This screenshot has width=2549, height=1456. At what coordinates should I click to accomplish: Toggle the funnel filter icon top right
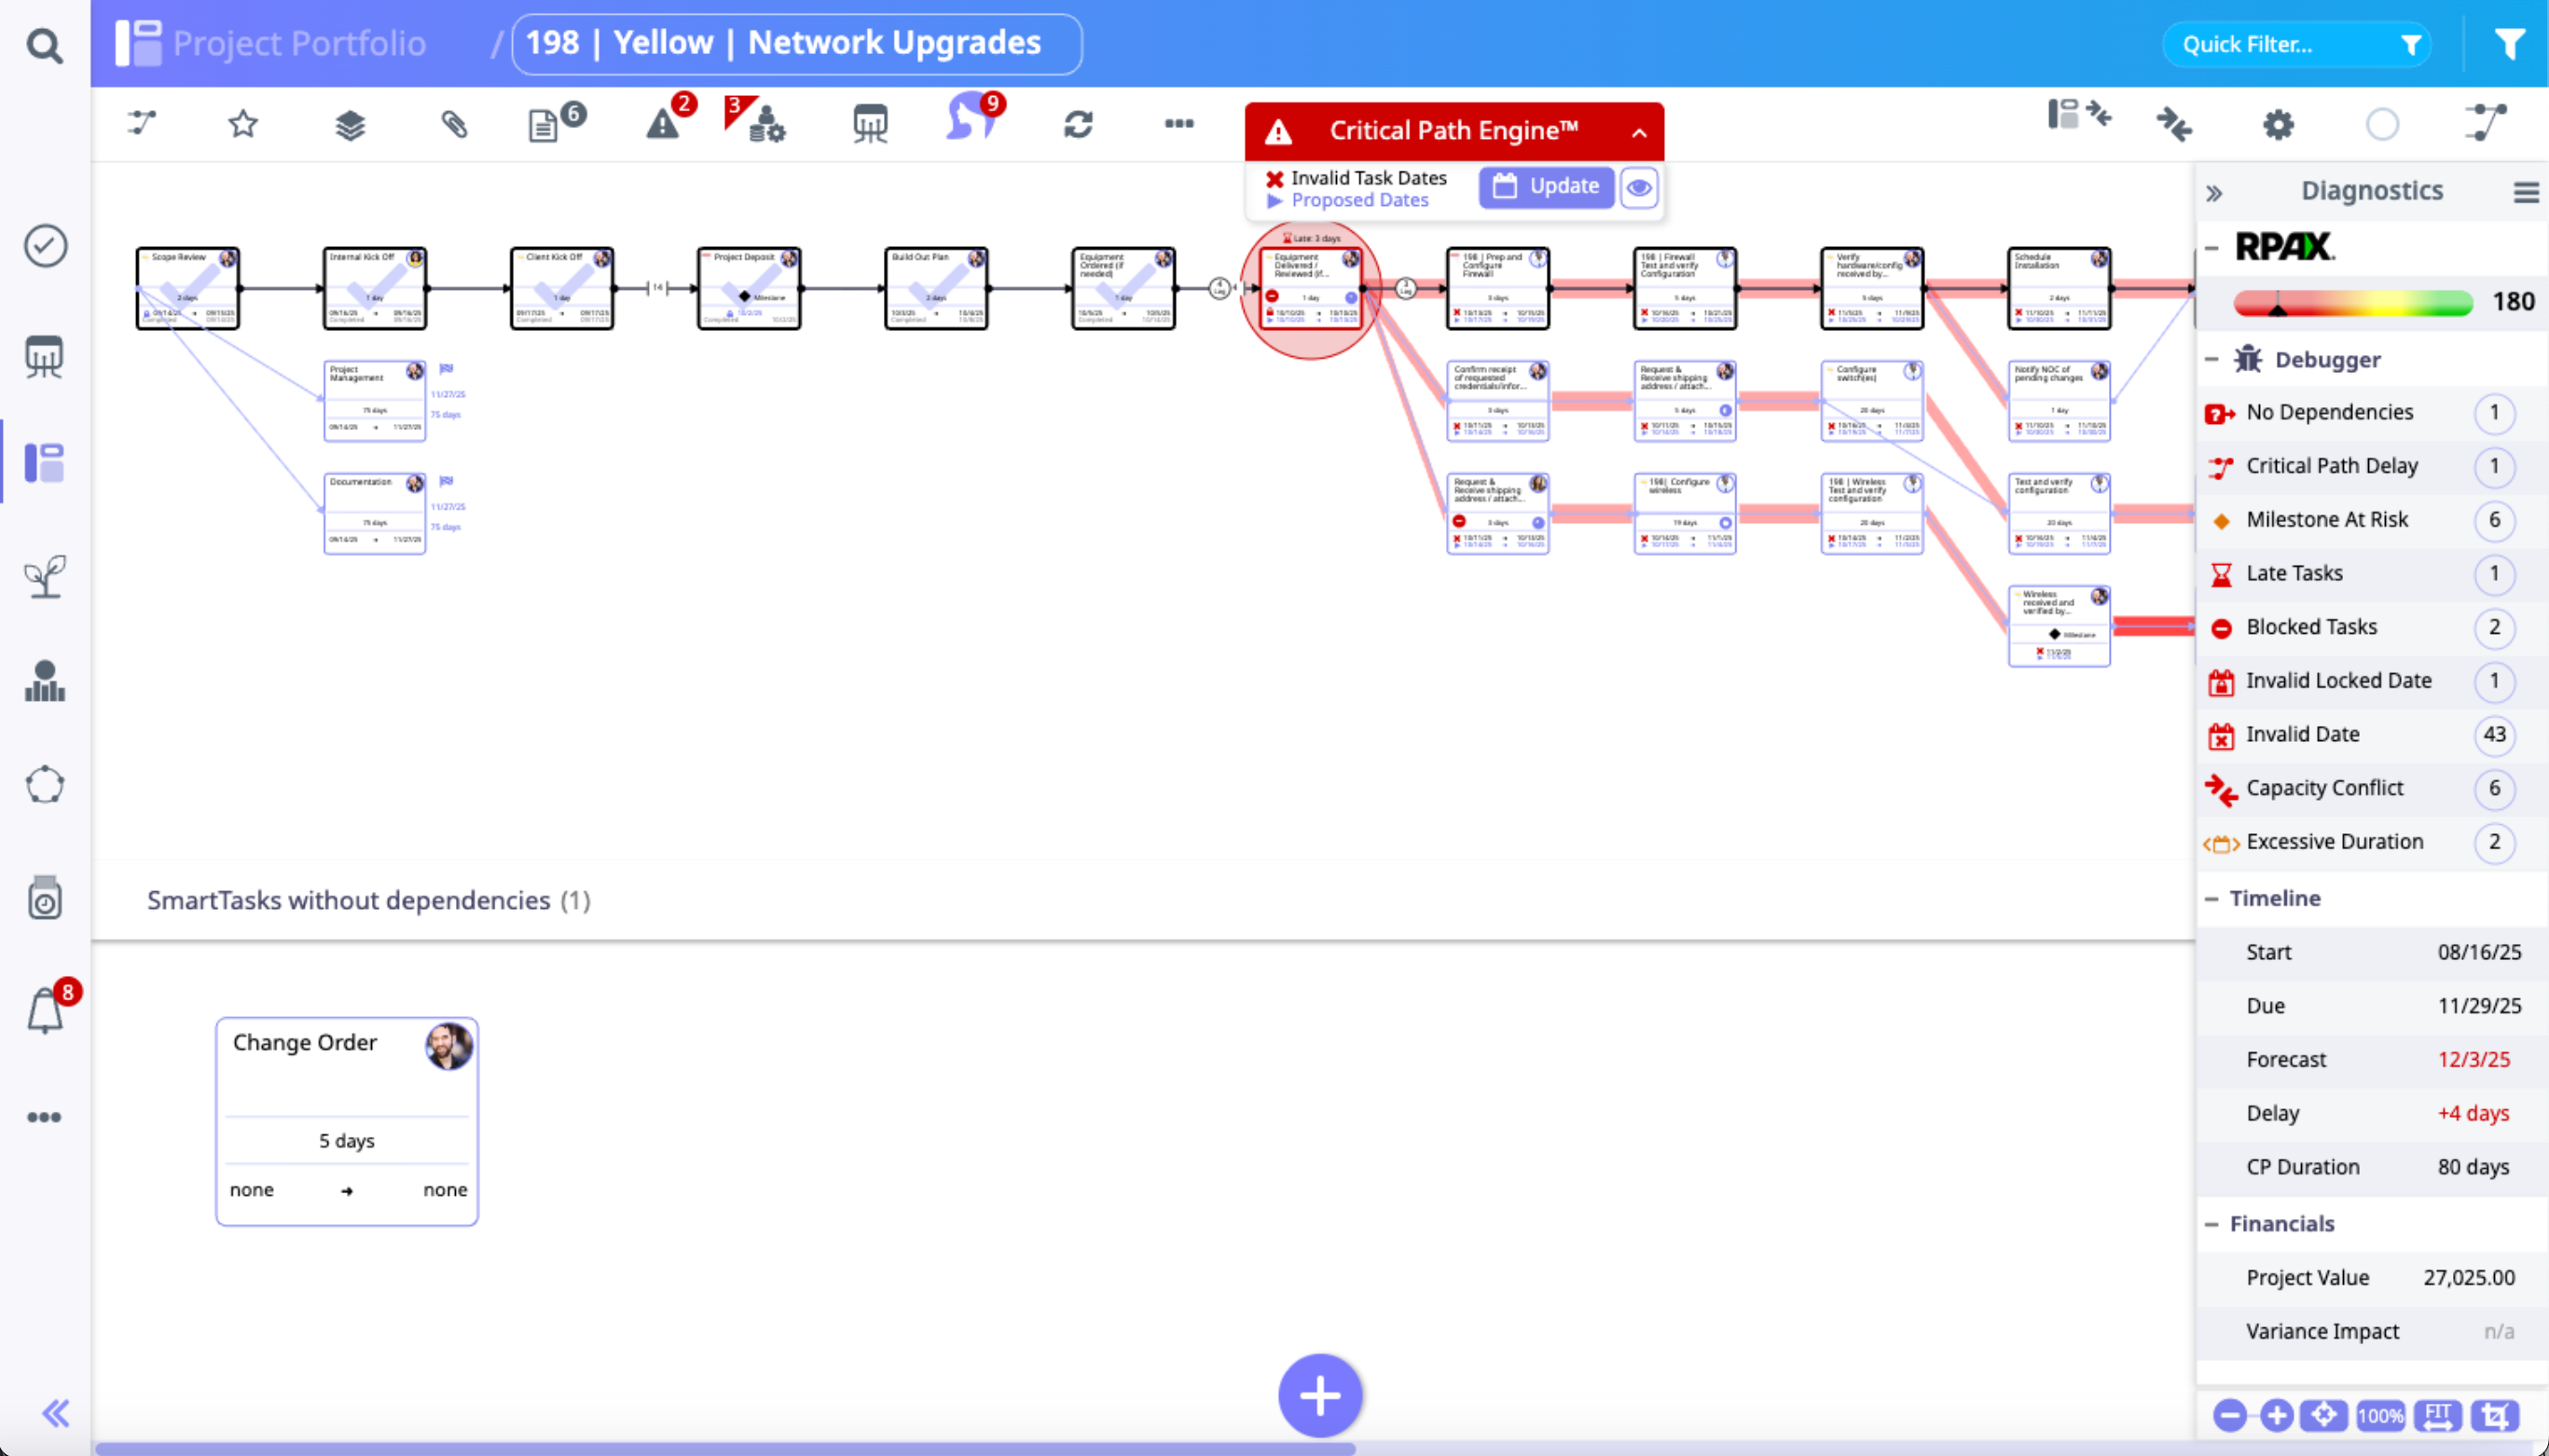point(2508,45)
